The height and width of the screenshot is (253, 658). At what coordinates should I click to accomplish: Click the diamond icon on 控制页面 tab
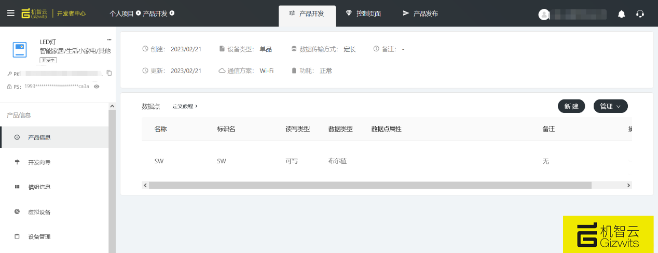point(349,13)
